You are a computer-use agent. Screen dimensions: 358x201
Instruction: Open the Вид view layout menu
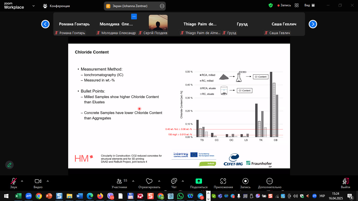[x=309, y=5]
